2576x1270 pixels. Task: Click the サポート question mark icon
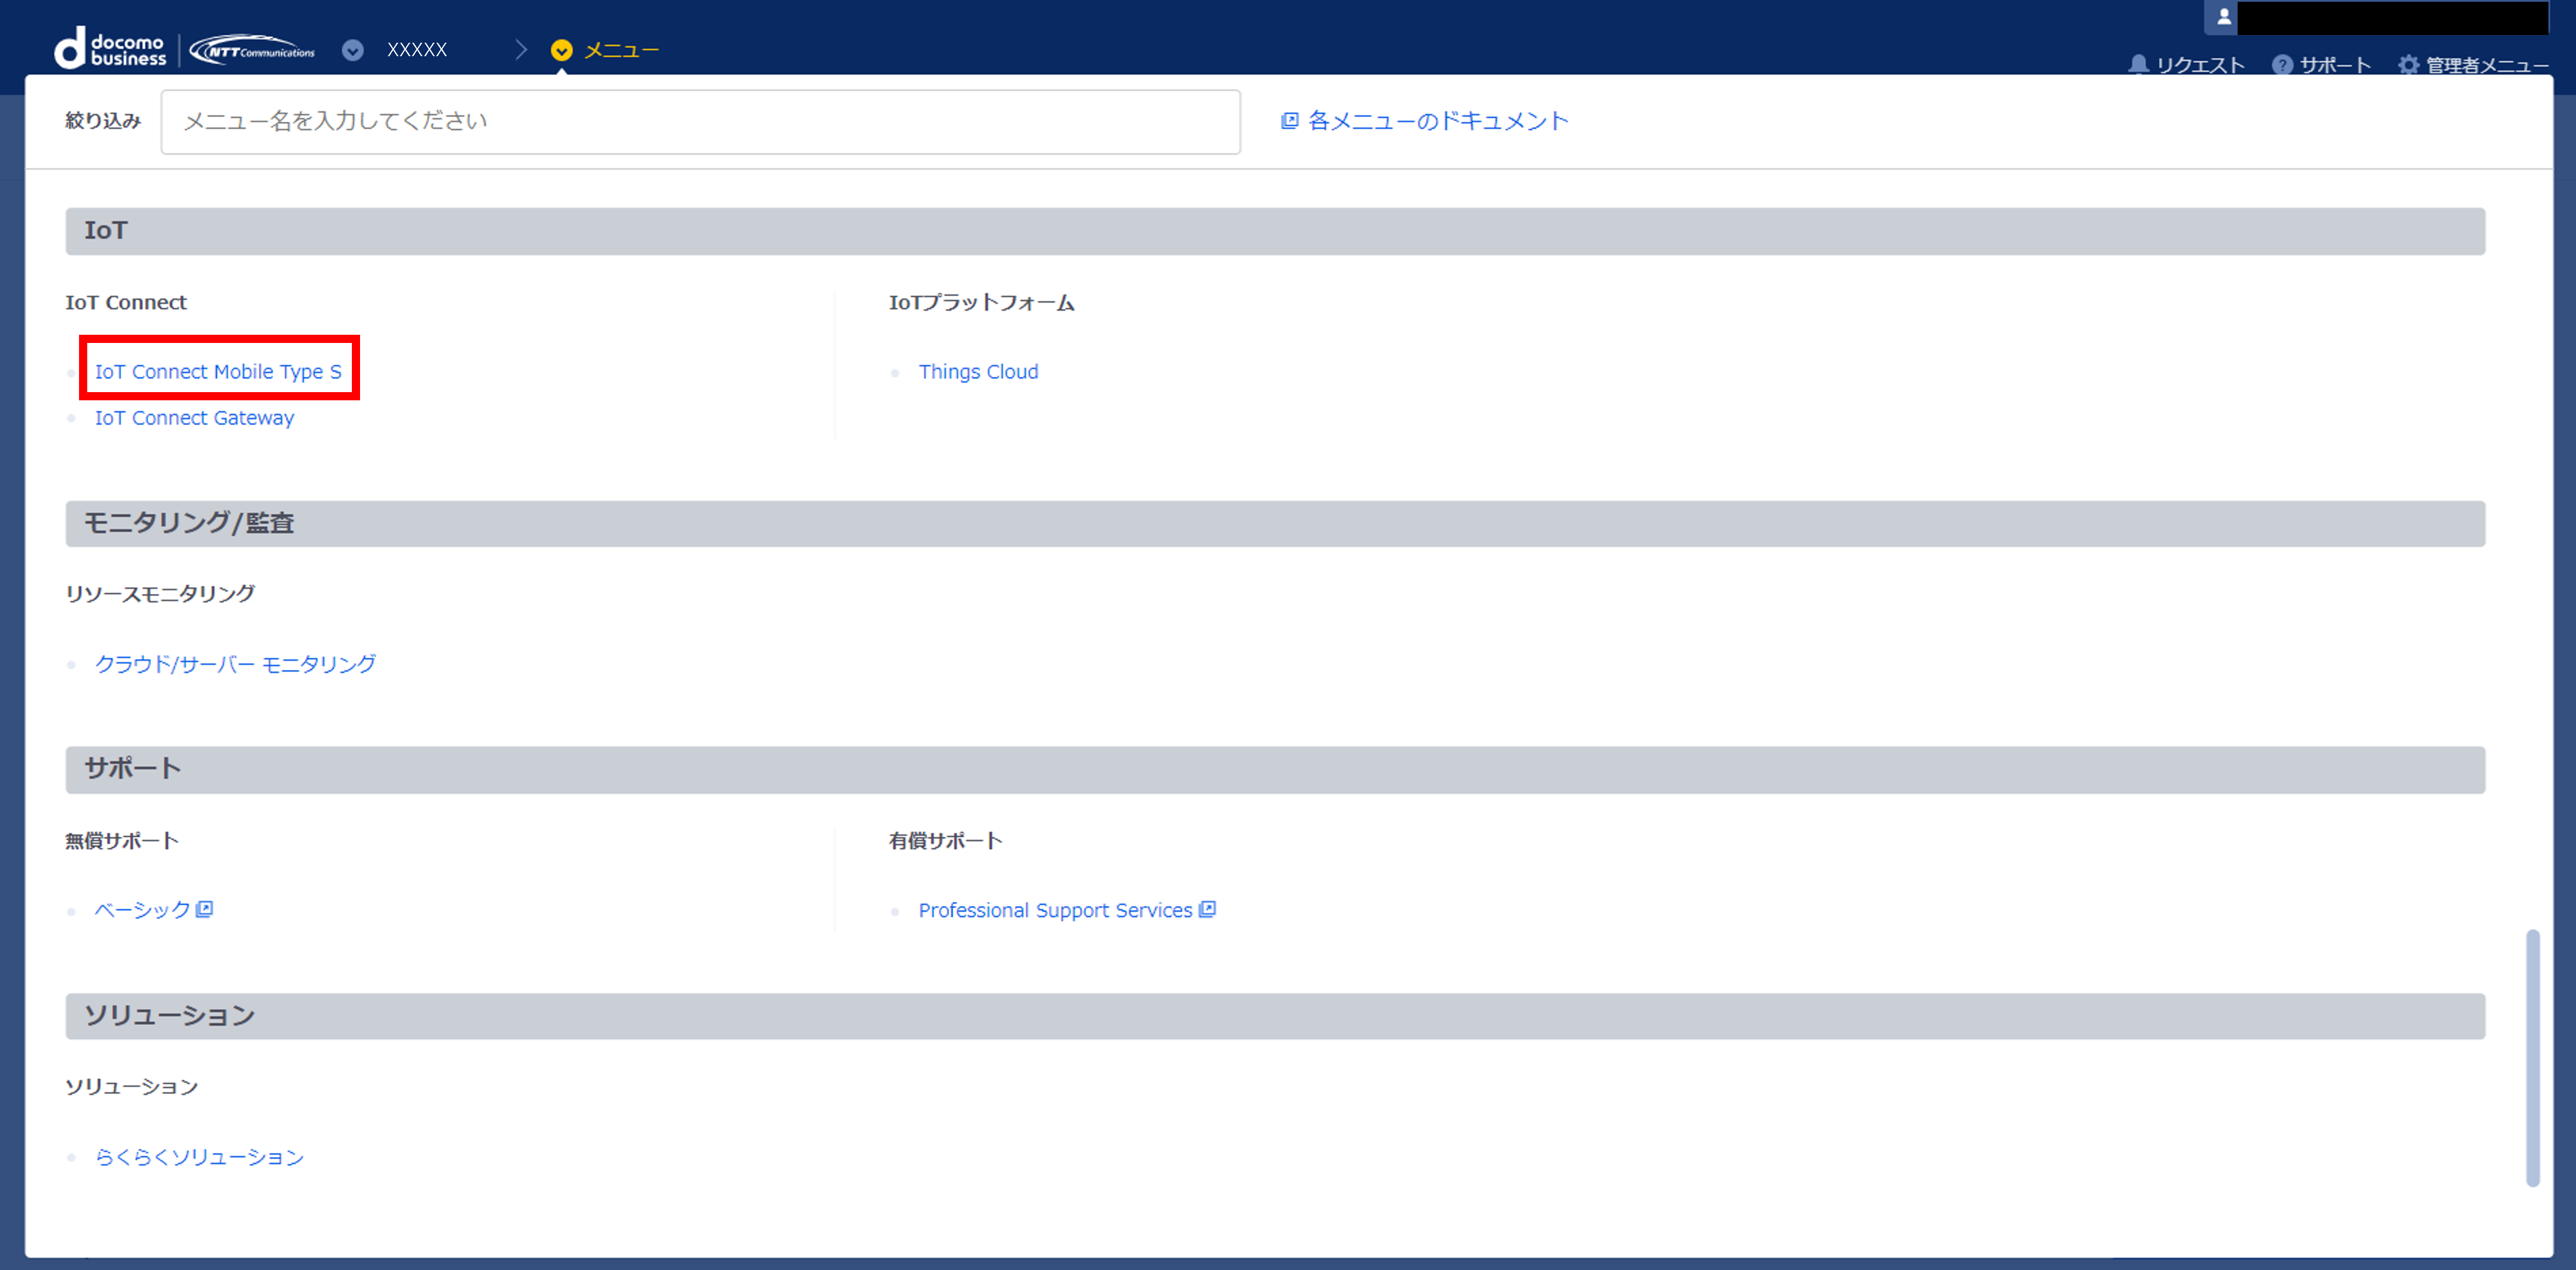2283,65
